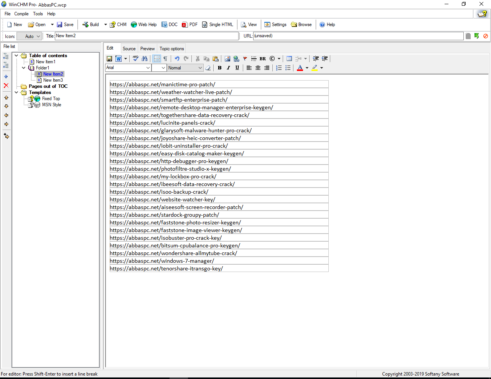
Task: Switch to the Topic options tab
Action: (x=172, y=49)
